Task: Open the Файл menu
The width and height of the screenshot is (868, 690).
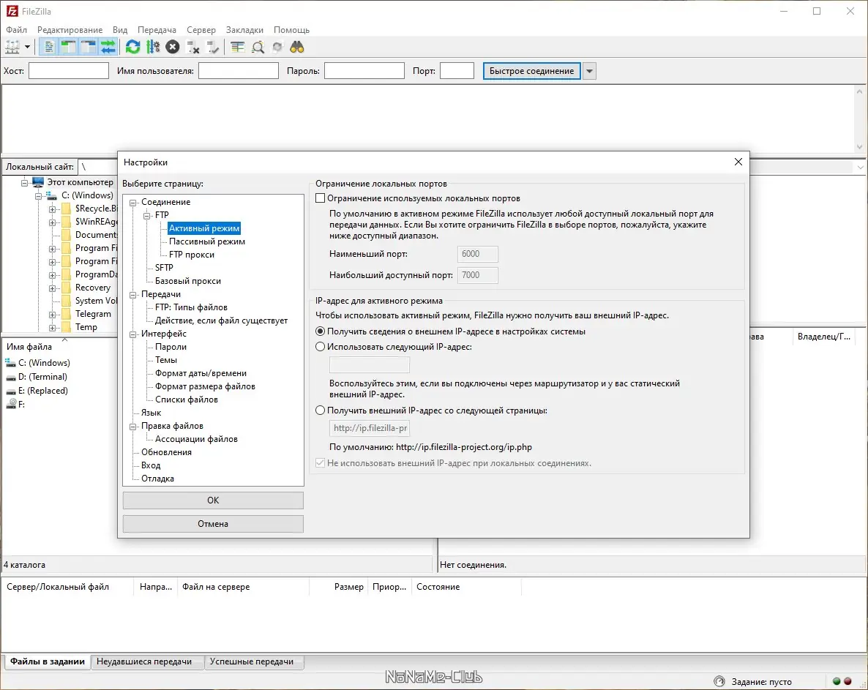Action: [17, 30]
